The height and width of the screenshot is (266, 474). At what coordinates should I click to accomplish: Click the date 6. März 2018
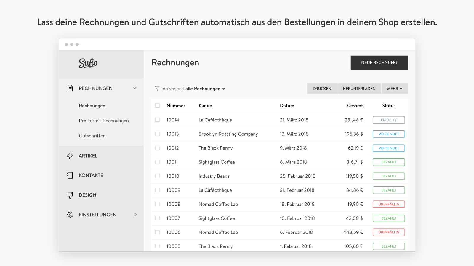pyautogui.click(x=293, y=162)
